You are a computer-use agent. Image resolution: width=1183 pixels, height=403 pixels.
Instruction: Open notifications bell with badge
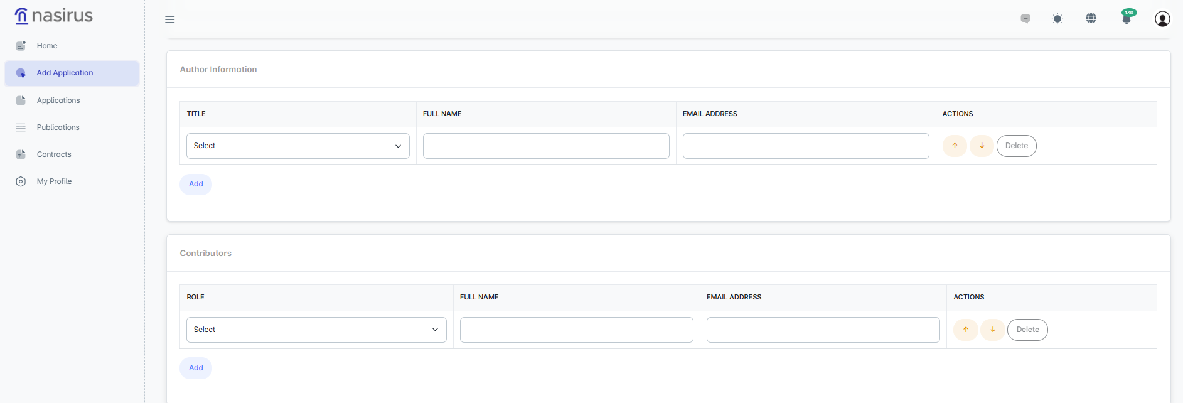click(1127, 18)
